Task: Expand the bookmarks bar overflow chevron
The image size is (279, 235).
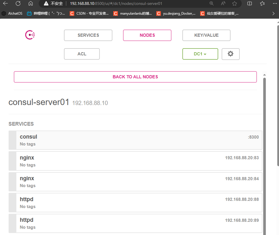Action: pos(274,13)
